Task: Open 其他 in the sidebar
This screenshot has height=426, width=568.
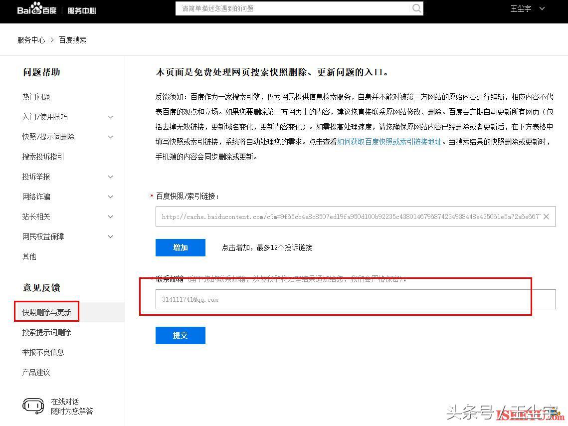Action: tap(29, 256)
